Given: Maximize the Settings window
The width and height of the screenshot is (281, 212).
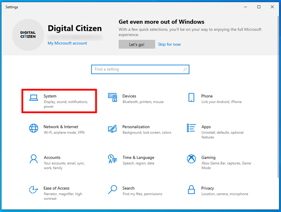Looking at the screenshot, I should (x=259, y=7).
